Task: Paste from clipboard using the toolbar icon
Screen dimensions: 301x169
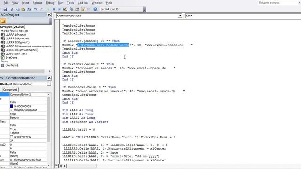Action: [x=23, y=9]
